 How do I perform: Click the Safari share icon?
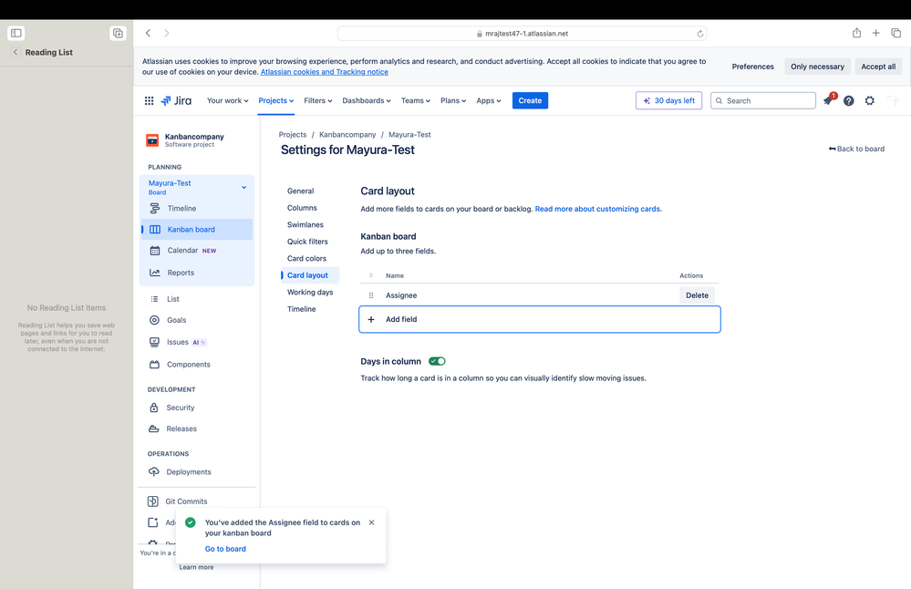(x=856, y=33)
